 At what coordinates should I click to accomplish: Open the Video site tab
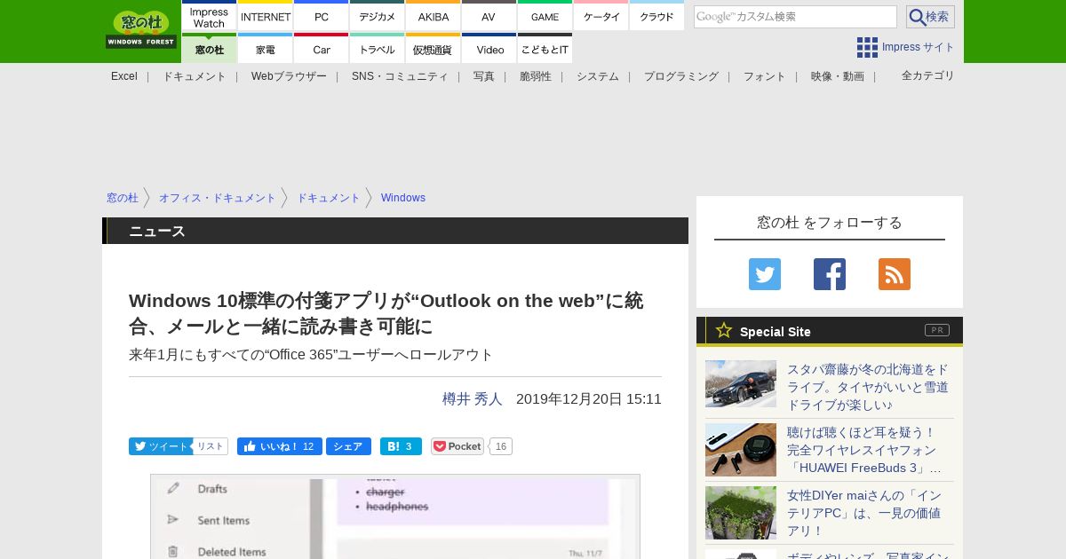(x=489, y=49)
